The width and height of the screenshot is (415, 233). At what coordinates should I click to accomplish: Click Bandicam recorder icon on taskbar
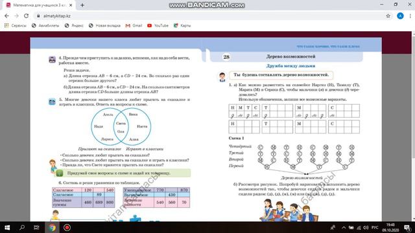[x=67, y=227]
